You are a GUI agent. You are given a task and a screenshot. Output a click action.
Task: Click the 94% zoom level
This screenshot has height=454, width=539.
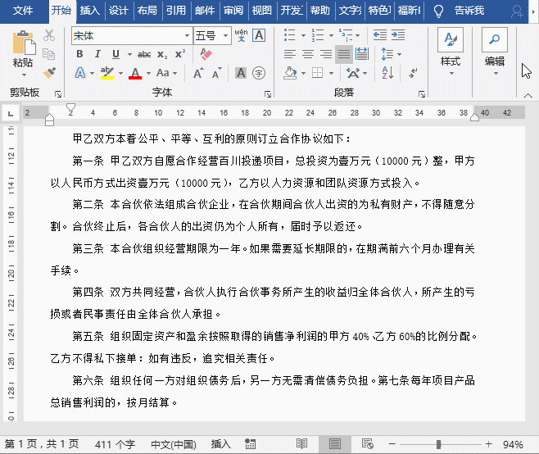coord(513,444)
